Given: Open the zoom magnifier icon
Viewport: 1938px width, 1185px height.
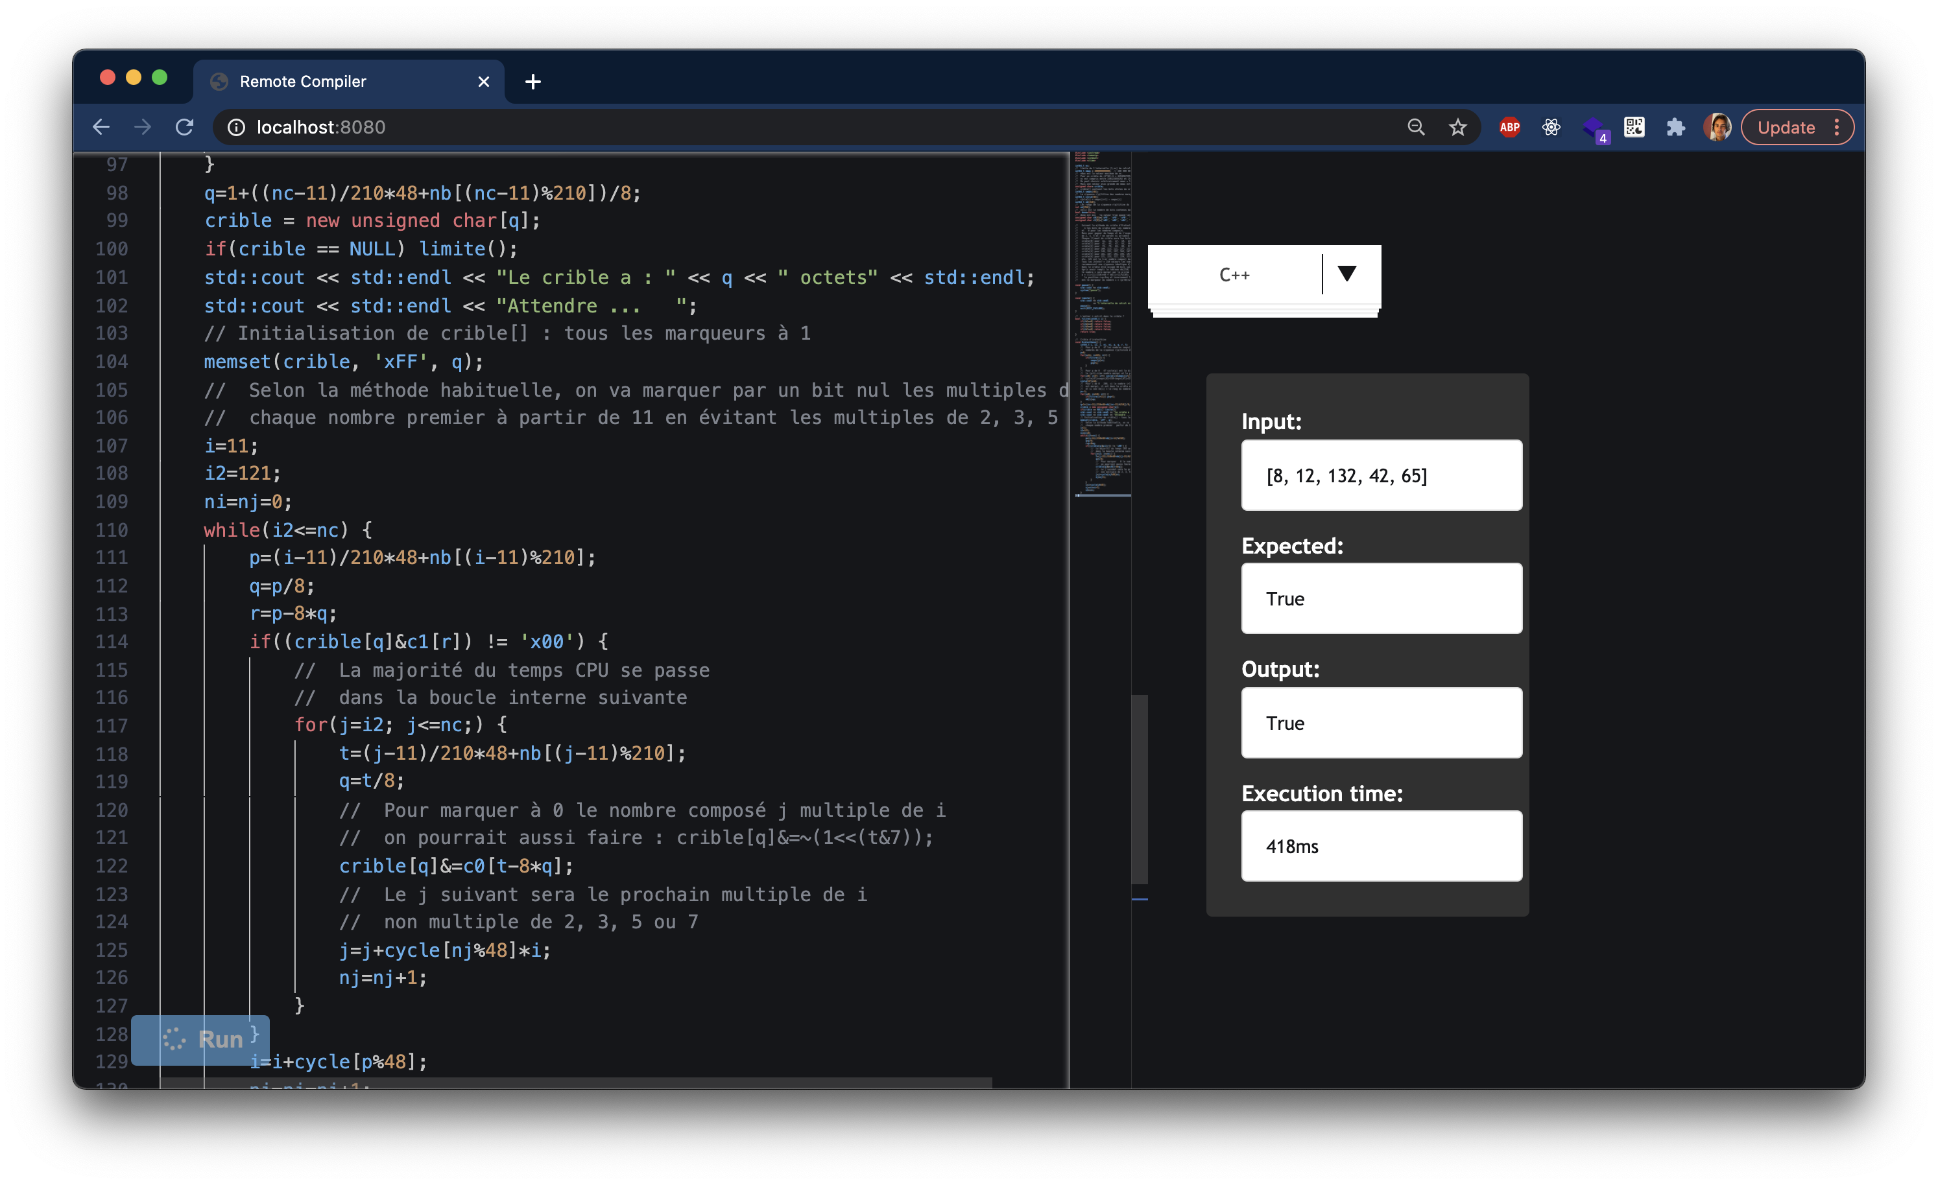Looking at the screenshot, I should (1416, 126).
